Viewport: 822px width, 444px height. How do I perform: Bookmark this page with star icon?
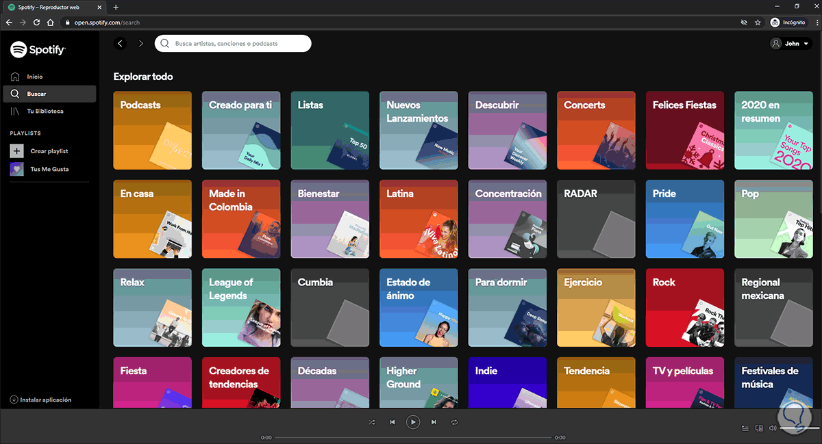[x=758, y=22]
